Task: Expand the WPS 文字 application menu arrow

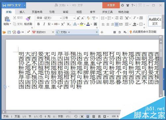Action: point(25,5)
